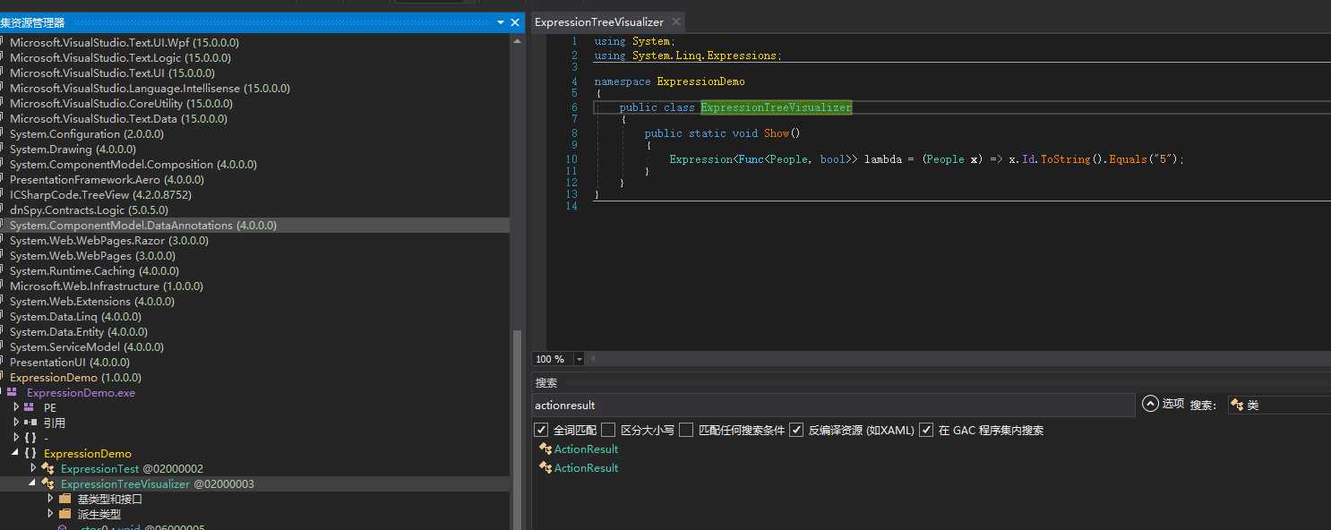
Task: Click the Func type reference in code
Action: coord(751,159)
